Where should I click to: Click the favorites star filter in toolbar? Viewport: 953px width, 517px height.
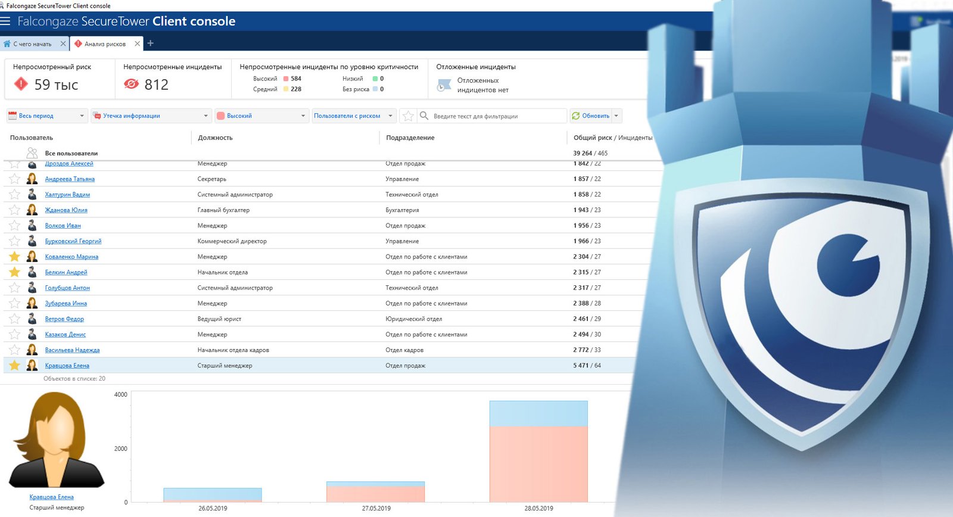(x=408, y=116)
